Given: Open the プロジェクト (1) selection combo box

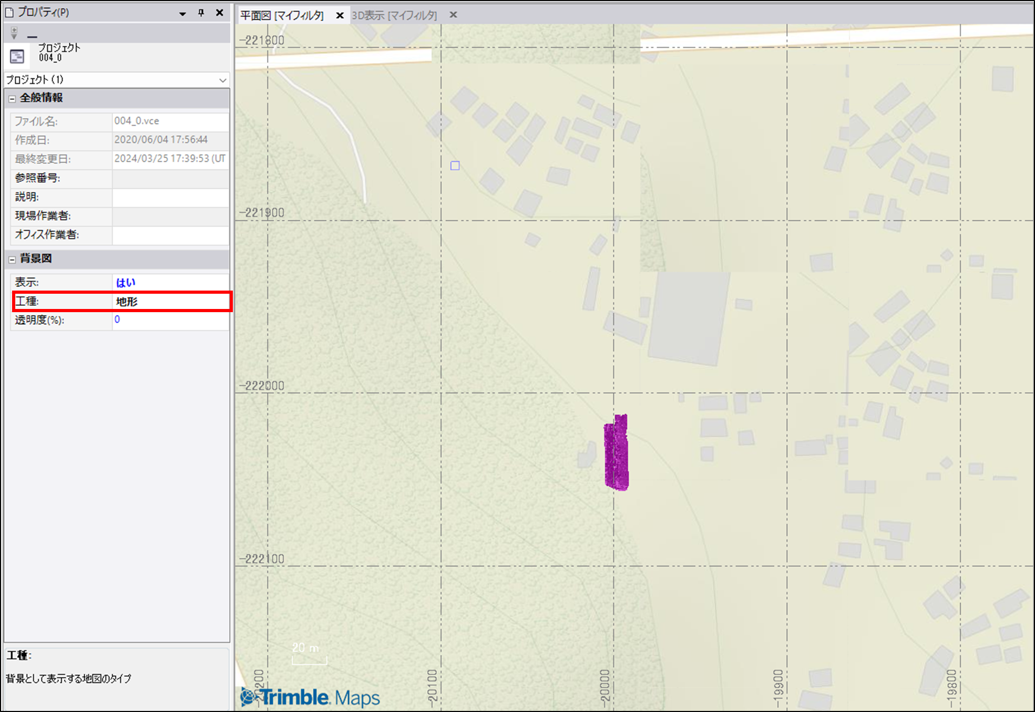Looking at the screenshot, I should tap(117, 80).
